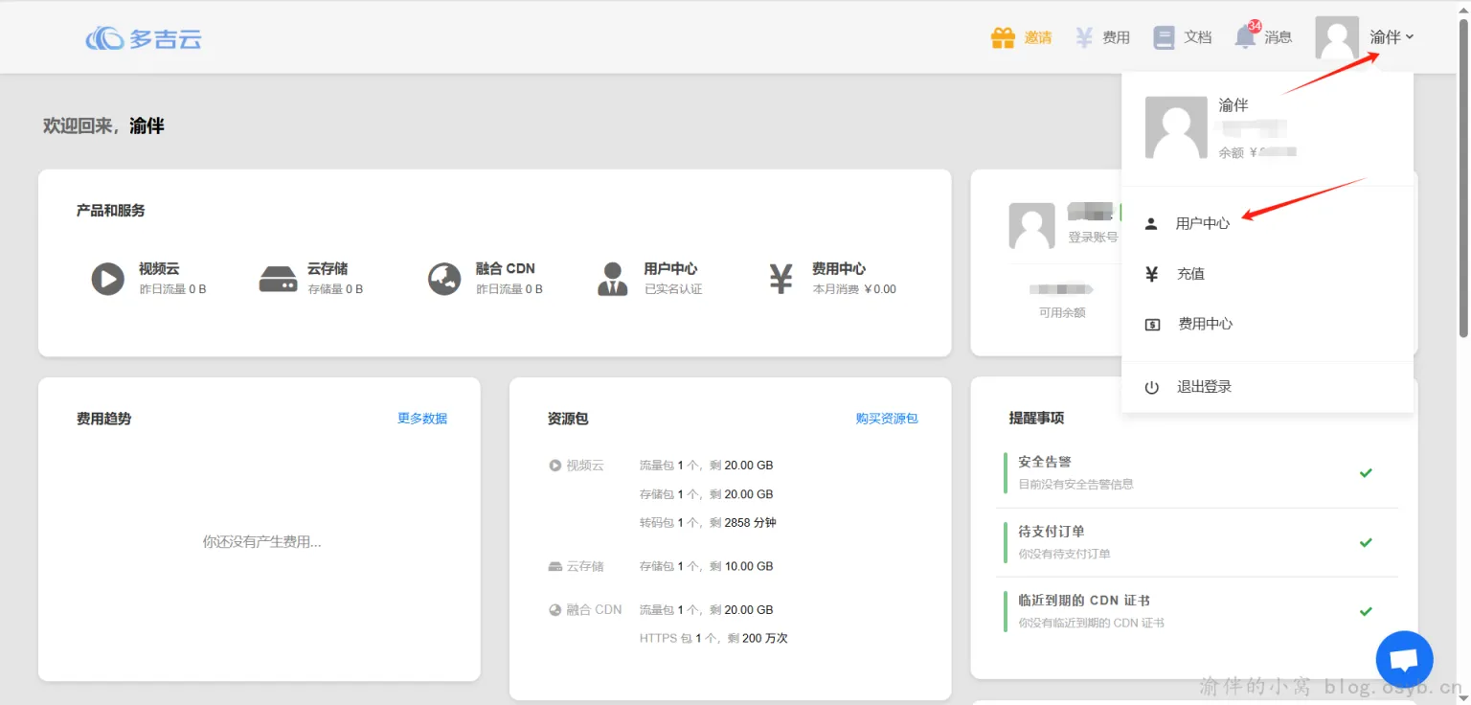Expand the 渝伴 account dropdown chevron
This screenshot has width=1471, height=705.
pos(1412,38)
